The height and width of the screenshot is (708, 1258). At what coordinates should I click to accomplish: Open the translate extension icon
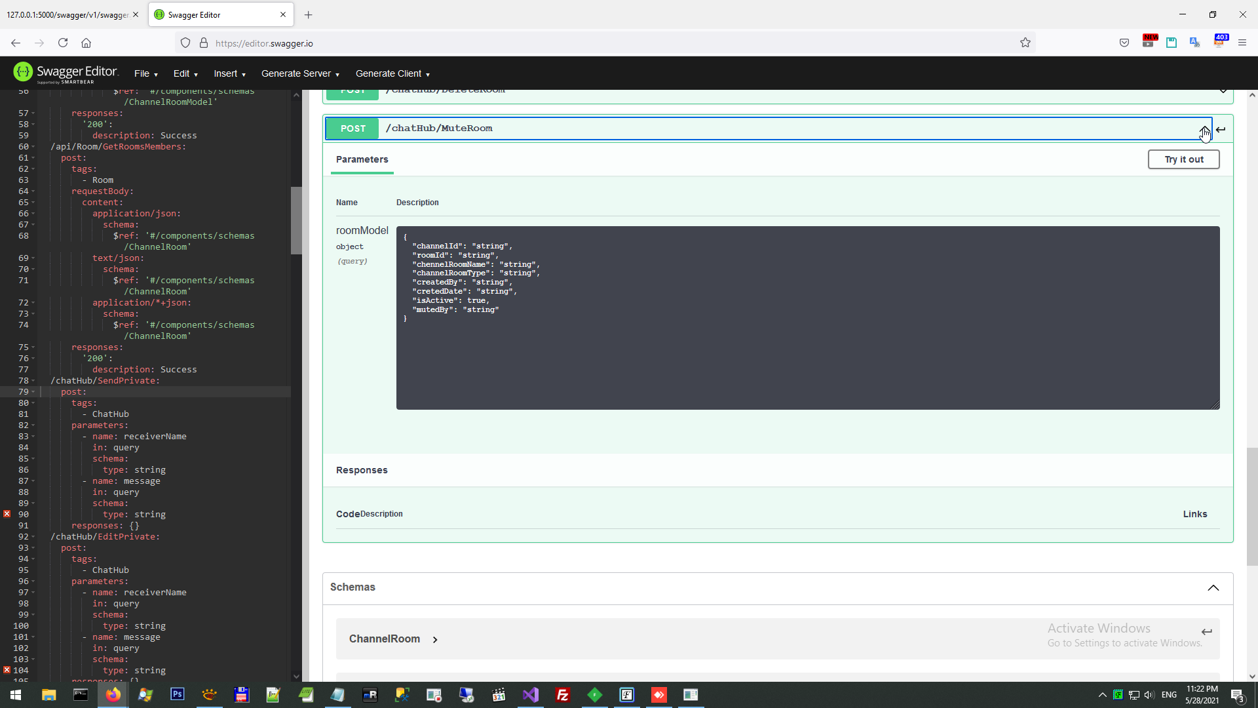pyautogui.click(x=1194, y=43)
